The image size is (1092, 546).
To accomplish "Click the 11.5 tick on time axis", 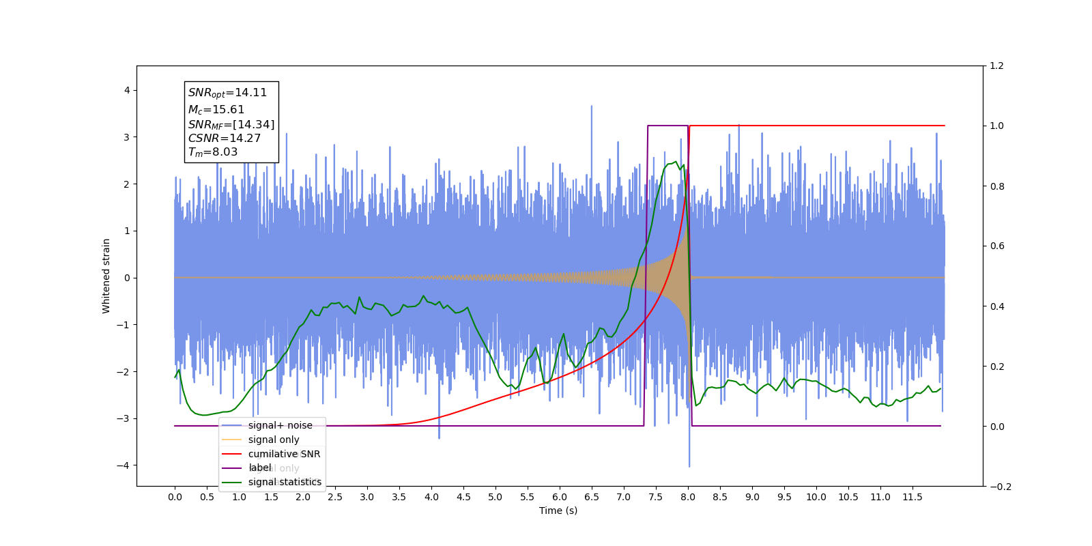I will coord(913,497).
